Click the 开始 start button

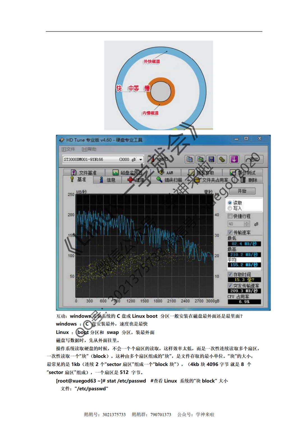coord(242,191)
